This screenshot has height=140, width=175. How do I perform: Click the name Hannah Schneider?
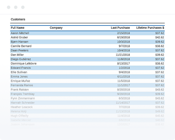tap(23, 103)
